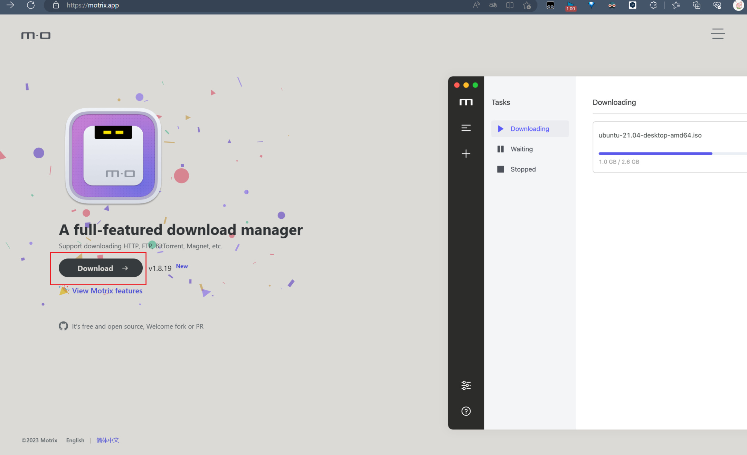The width and height of the screenshot is (747, 455).
Task: Select the Downloading tasks item
Action: point(530,129)
